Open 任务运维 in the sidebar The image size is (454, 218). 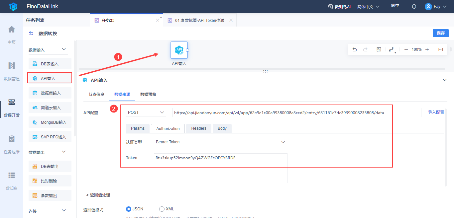click(x=12, y=145)
